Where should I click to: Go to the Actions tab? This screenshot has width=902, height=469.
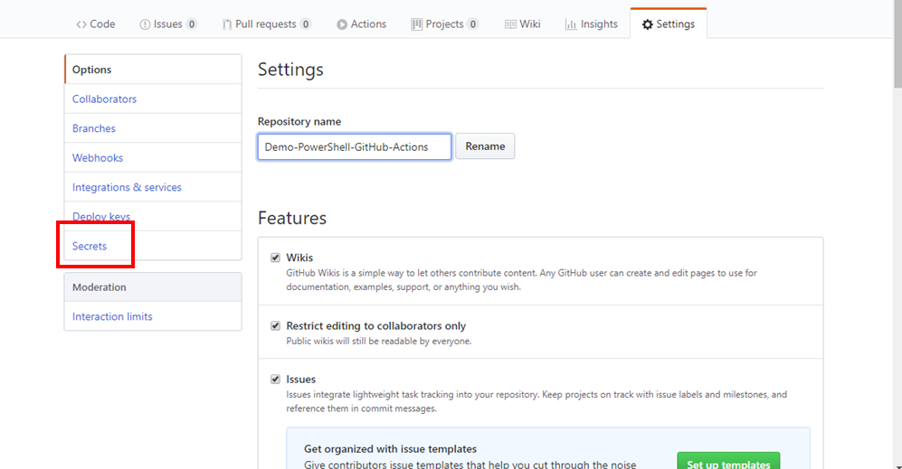tap(361, 24)
